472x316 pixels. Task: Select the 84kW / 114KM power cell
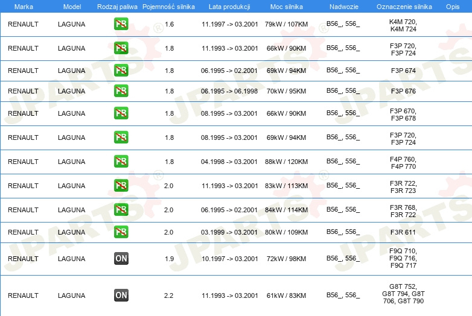[286, 210]
